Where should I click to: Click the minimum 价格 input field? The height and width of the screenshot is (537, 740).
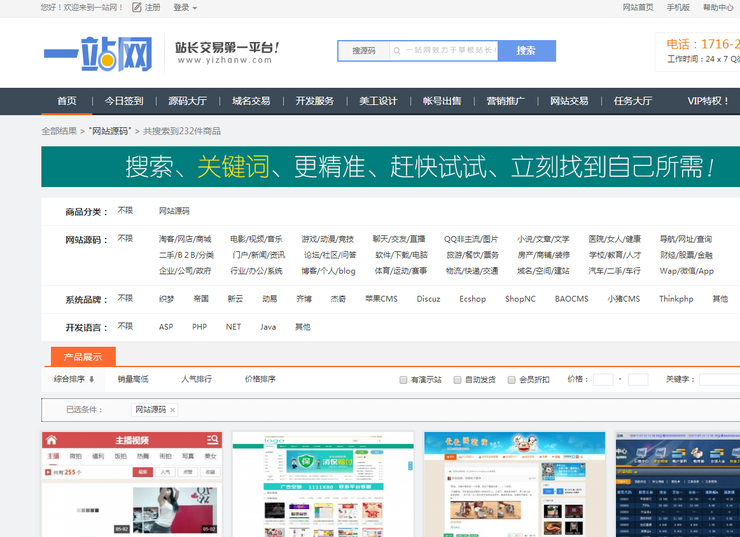point(603,380)
